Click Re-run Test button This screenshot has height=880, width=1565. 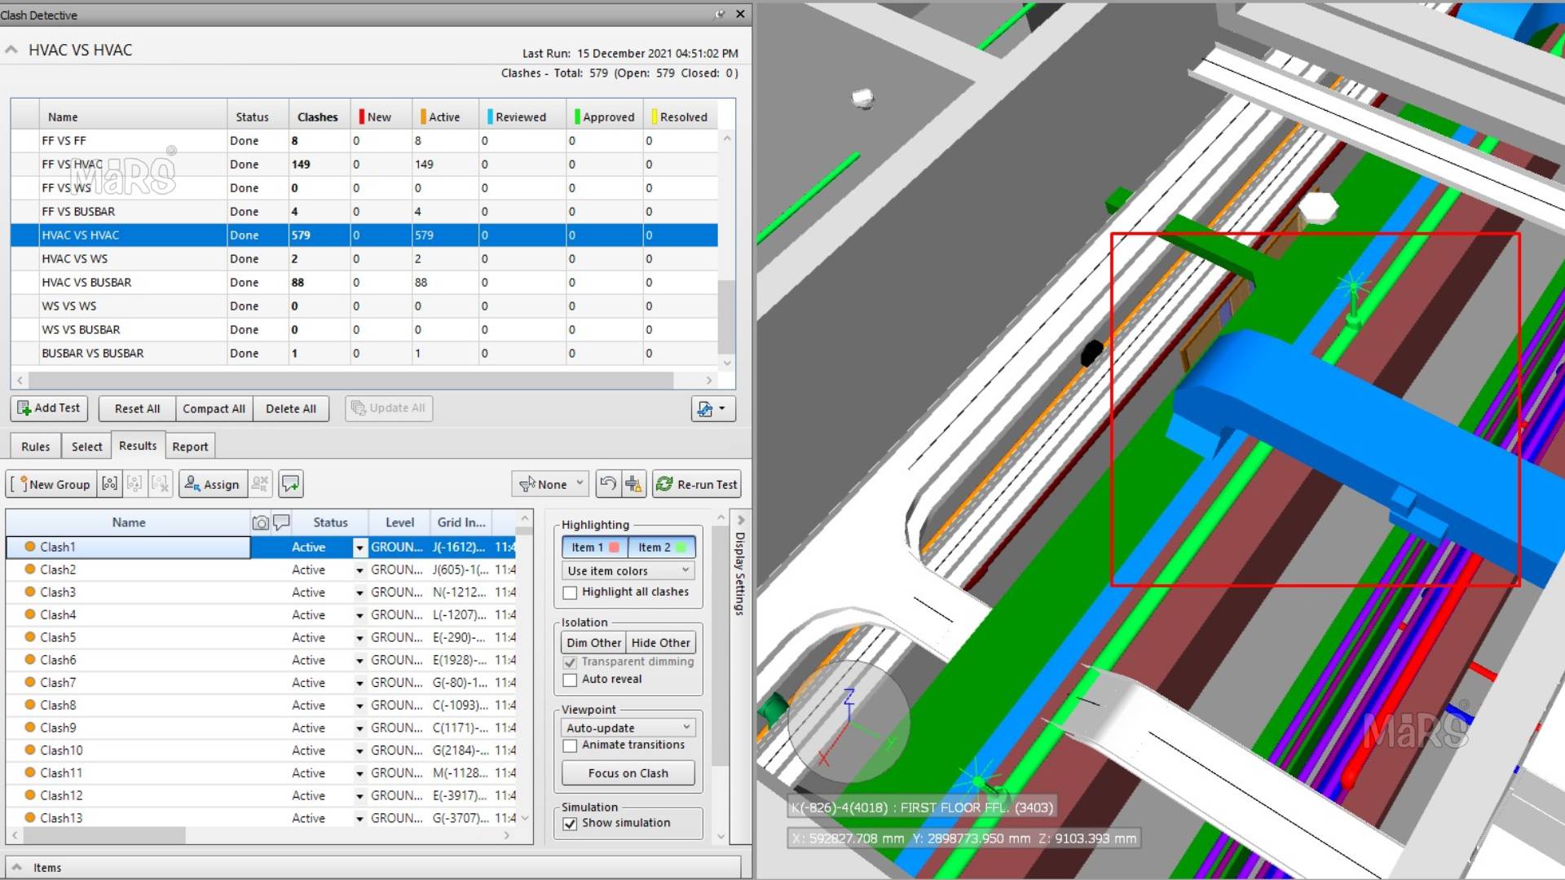tap(697, 484)
